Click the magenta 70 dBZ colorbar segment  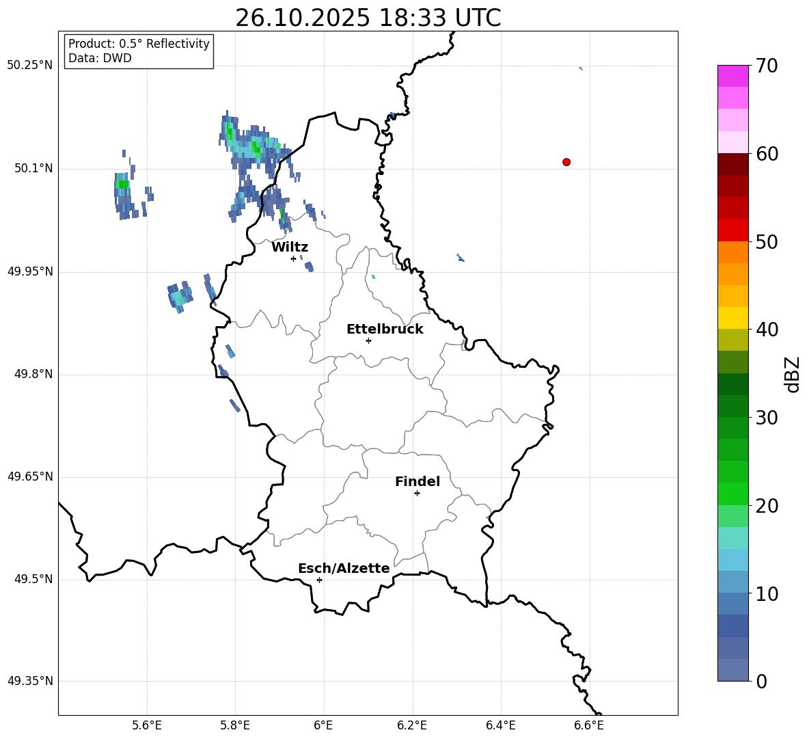tap(733, 76)
